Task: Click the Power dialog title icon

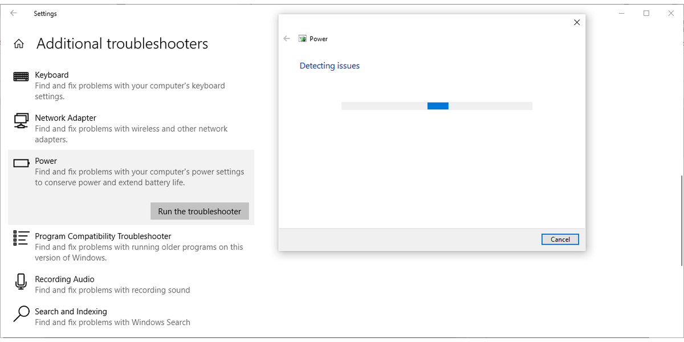Action: (303, 39)
